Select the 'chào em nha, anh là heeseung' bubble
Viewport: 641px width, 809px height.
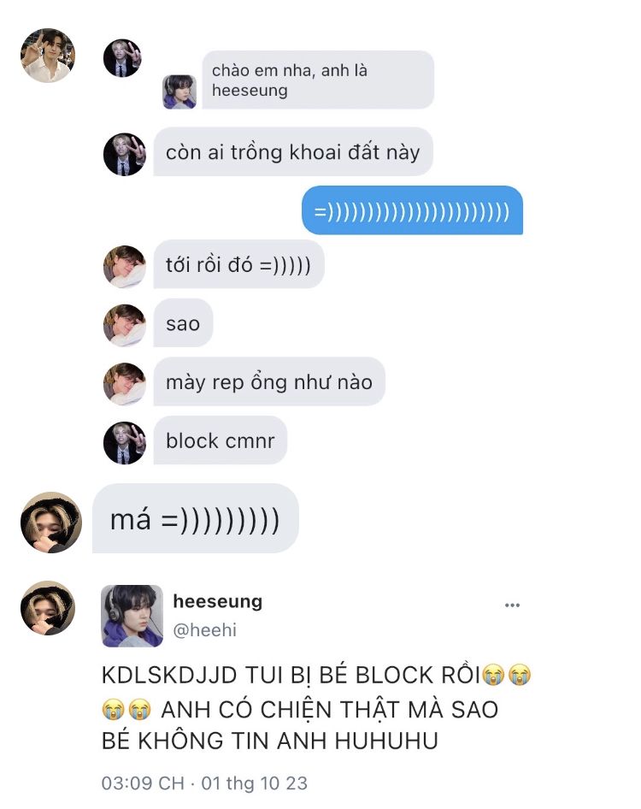click(x=318, y=80)
